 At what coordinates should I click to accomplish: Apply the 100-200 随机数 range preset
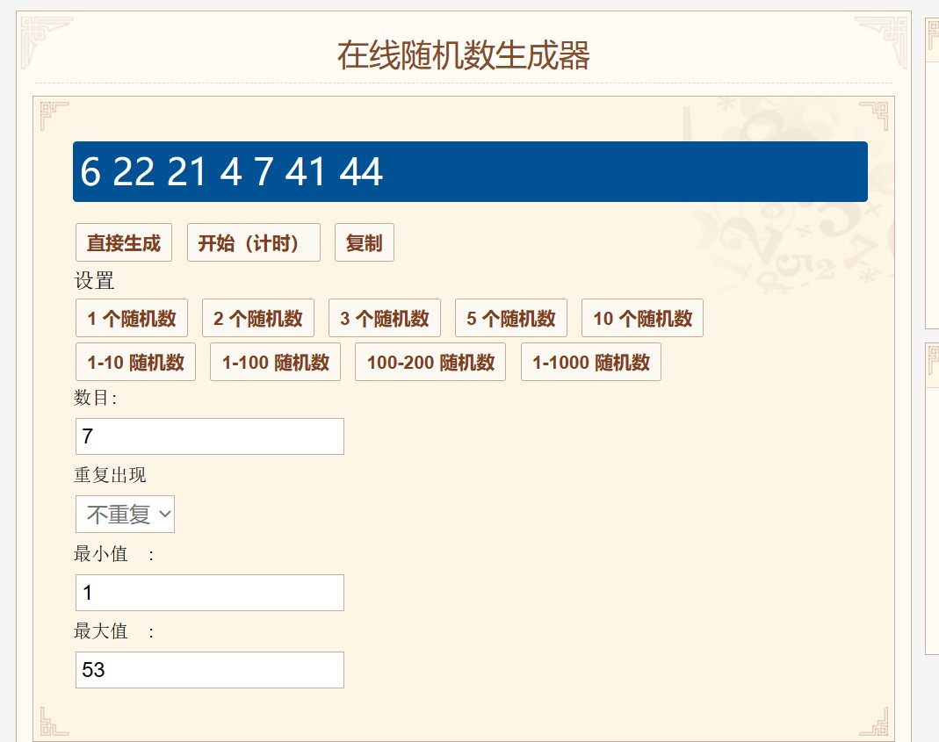click(x=430, y=362)
